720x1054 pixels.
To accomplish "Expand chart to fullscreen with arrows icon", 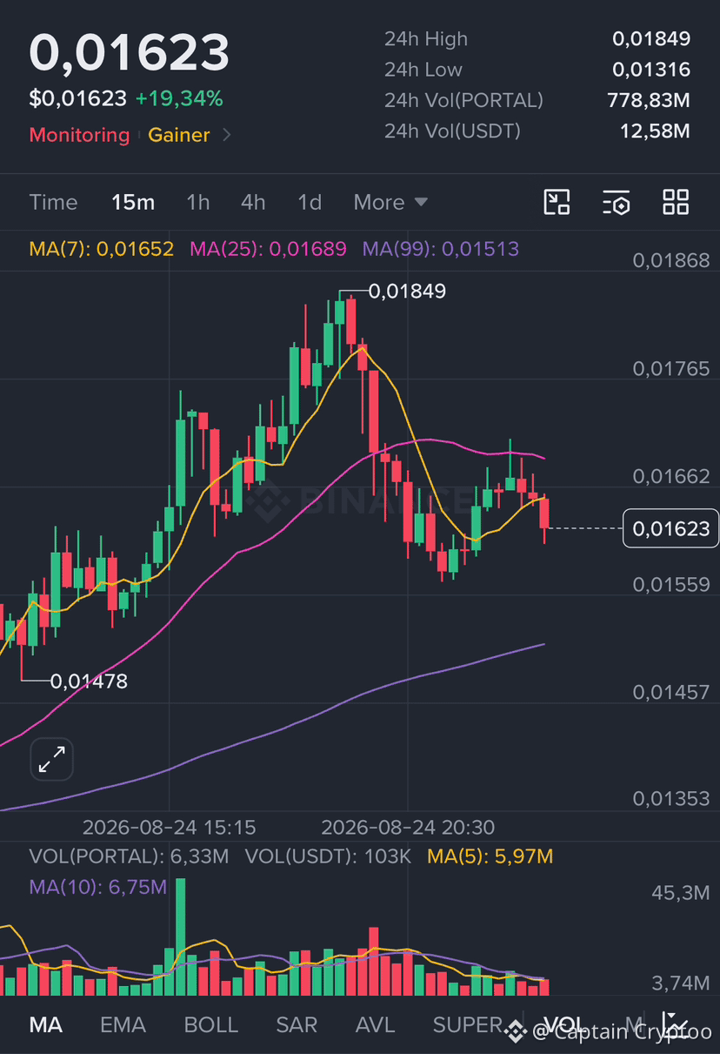I will point(52,760).
